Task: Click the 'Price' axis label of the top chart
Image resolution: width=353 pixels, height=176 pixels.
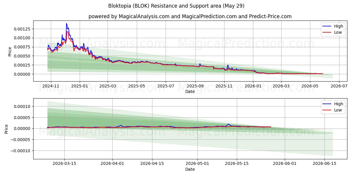Action: tap(10, 51)
